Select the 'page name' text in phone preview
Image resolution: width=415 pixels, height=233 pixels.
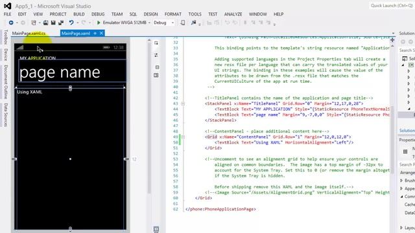click(60, 72)
